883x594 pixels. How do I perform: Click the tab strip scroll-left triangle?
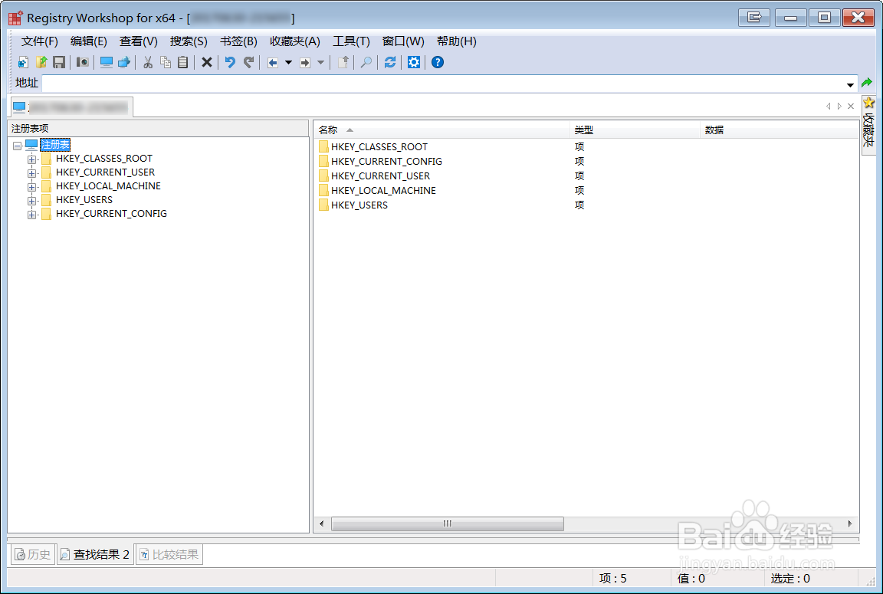pos(828,106)
